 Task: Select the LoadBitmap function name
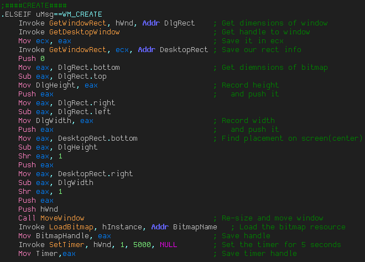point(71,227)
